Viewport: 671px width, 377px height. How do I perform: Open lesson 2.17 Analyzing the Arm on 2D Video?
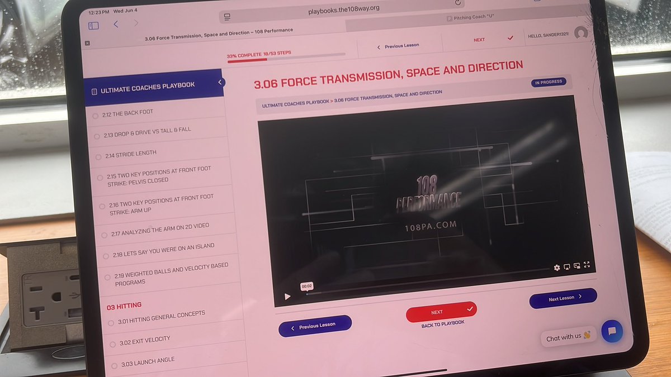(x=160, y=230)
